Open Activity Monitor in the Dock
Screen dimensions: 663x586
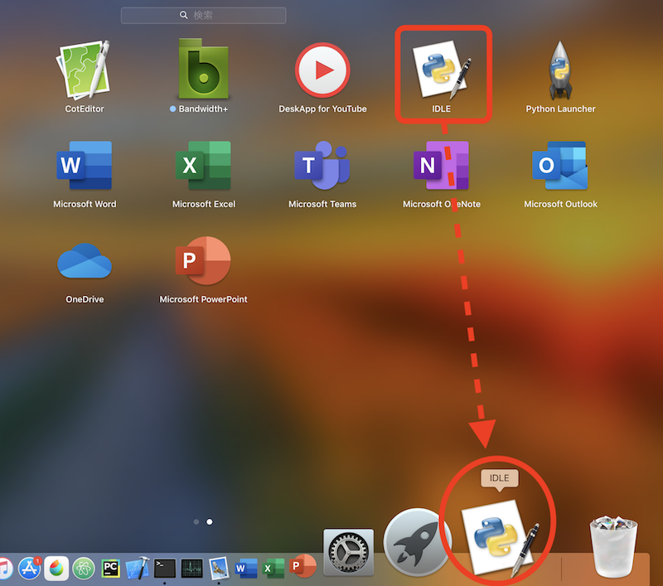coord(191,568)
